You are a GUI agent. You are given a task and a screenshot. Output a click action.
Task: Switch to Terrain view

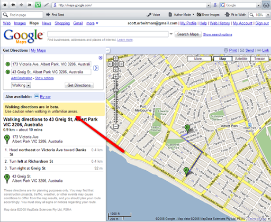click(259, 59)
